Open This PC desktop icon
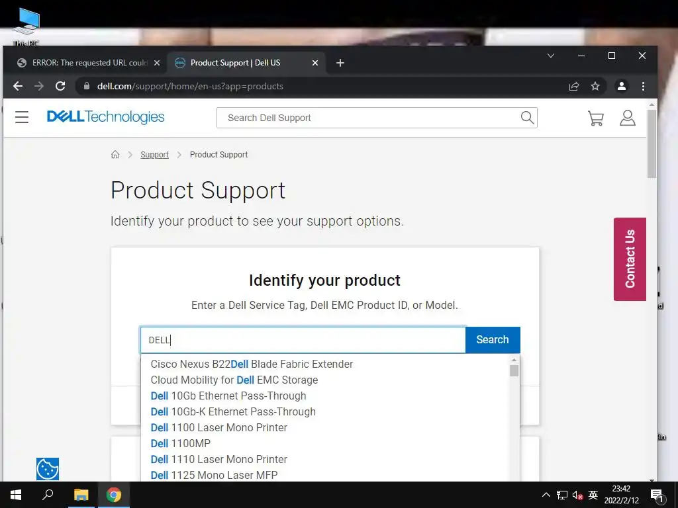The height and width of the screenshot is (508, 678). pos(26,26)
